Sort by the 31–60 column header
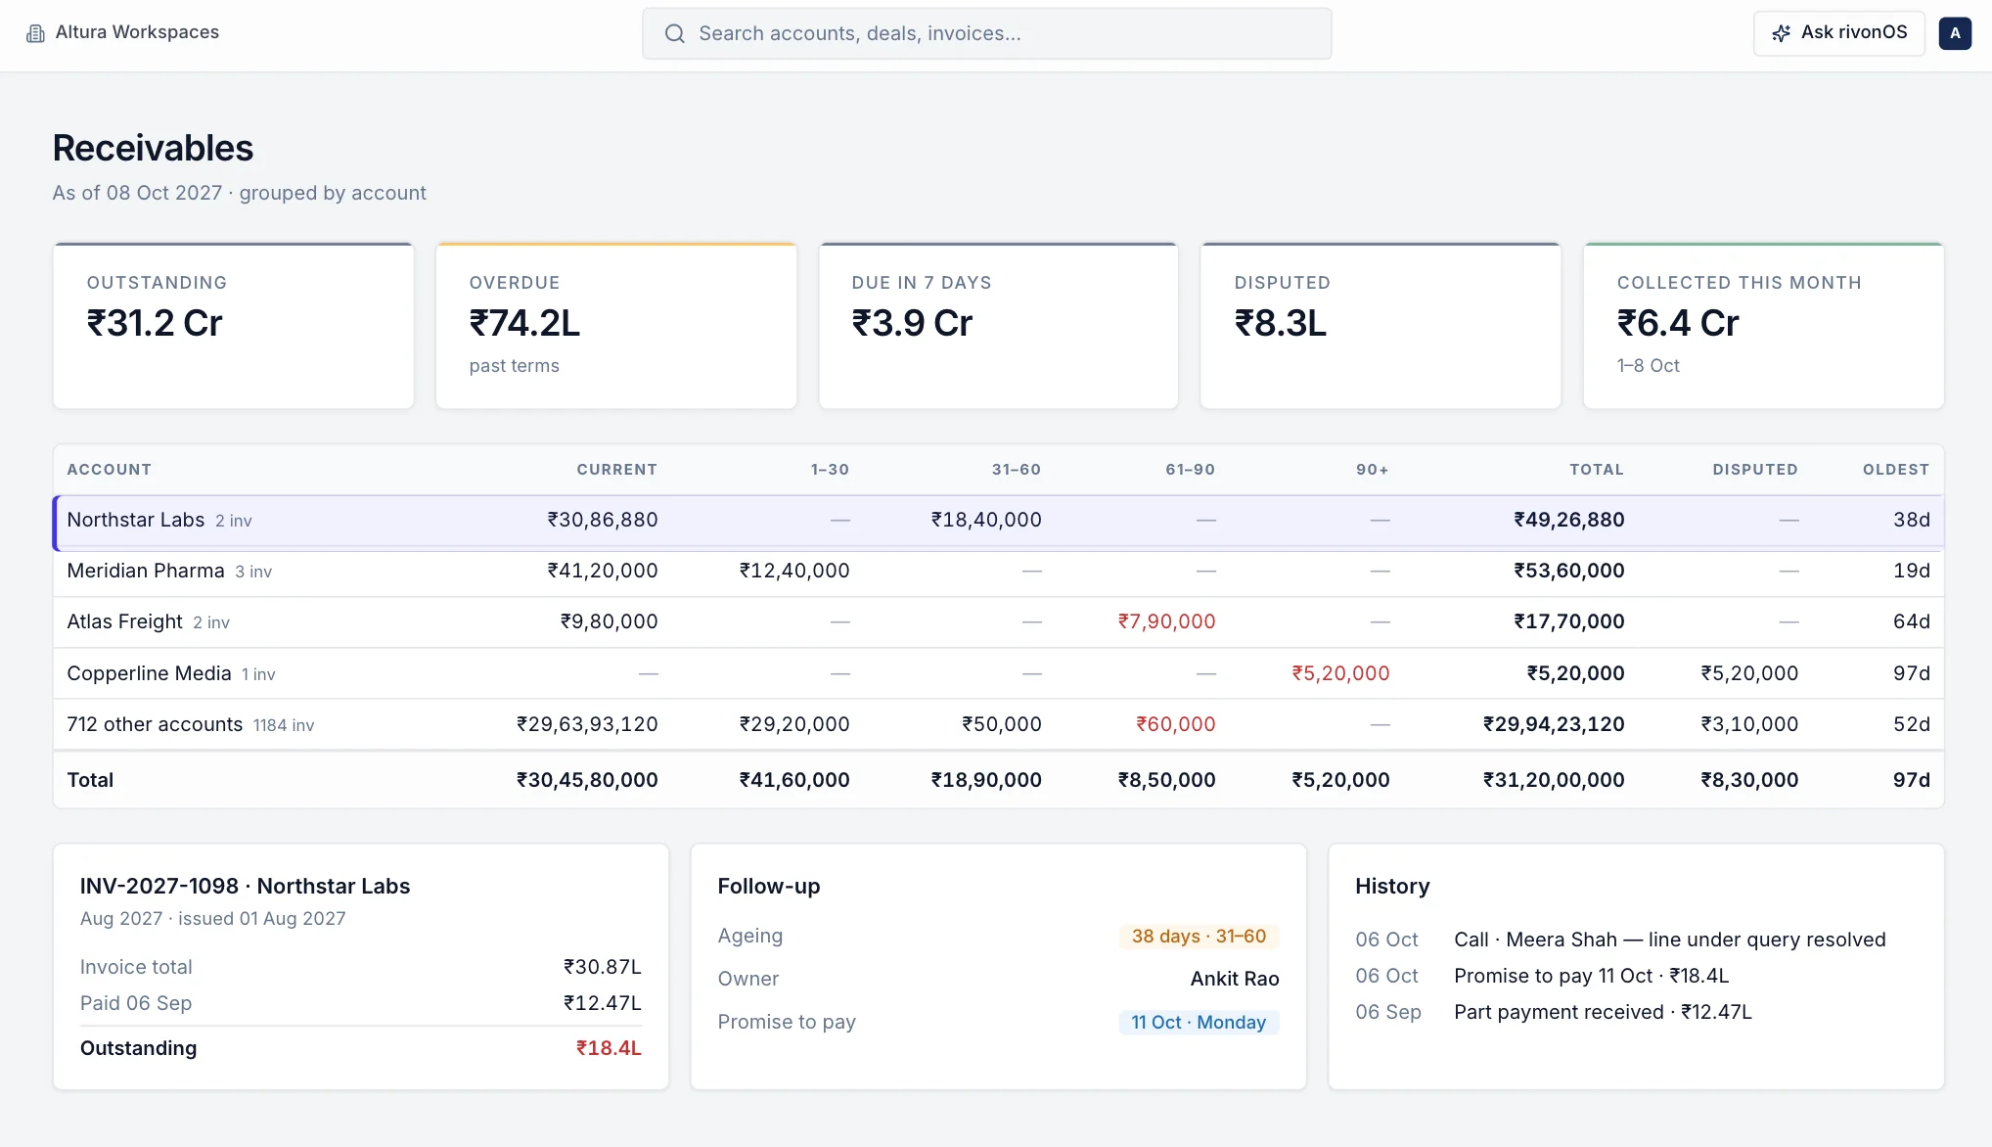The image size is (1992, 1147). tap(1016, 470)
